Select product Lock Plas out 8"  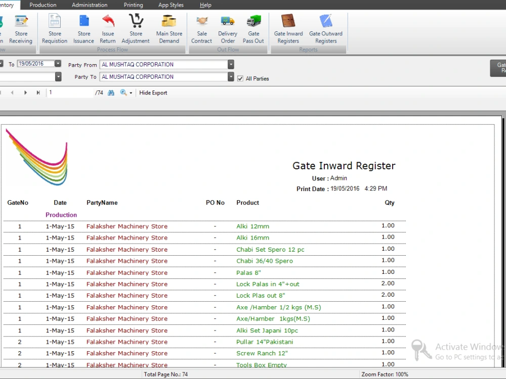point(261,296)
